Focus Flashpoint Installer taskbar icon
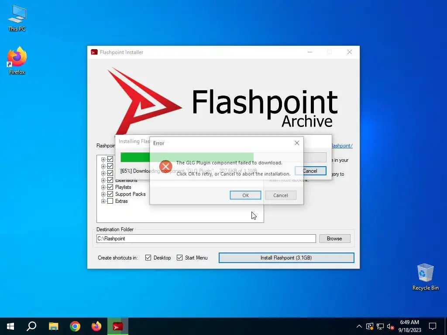The image size is (447, 335). pyautogui.click(x=118, y=326)
